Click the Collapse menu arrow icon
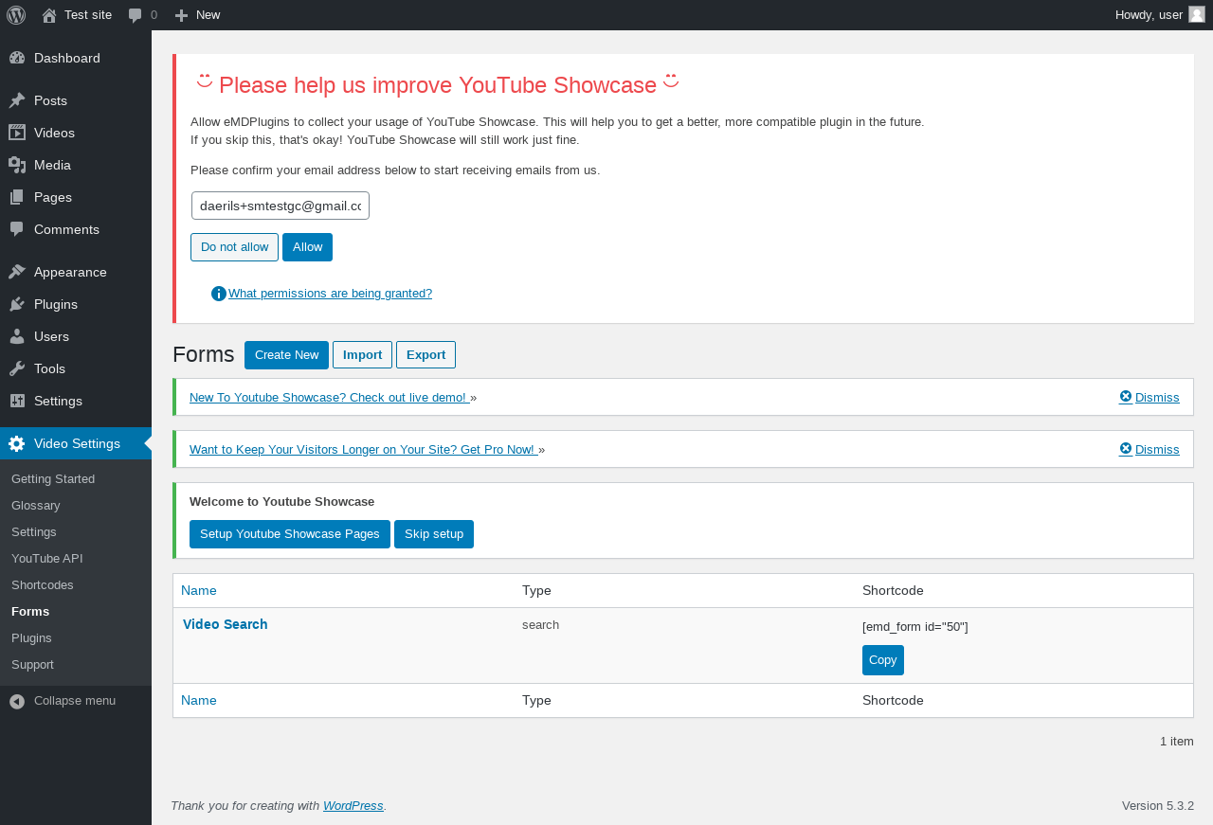This screenshot has height=825, width=1213. coord(17,701)
